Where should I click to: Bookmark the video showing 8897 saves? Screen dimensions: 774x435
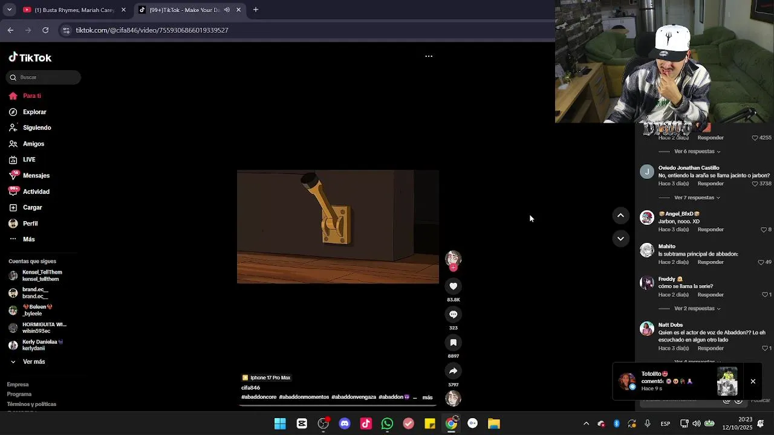[x=453, y=343]
